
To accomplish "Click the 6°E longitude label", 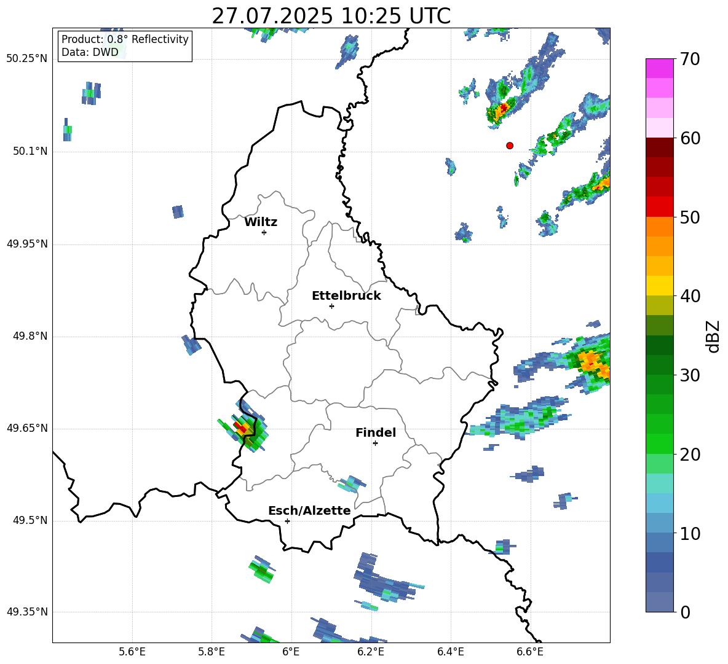I will (291, 652).
